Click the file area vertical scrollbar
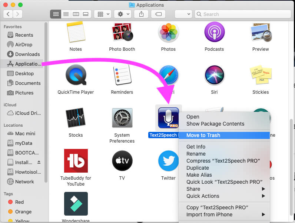 (291, 167)
